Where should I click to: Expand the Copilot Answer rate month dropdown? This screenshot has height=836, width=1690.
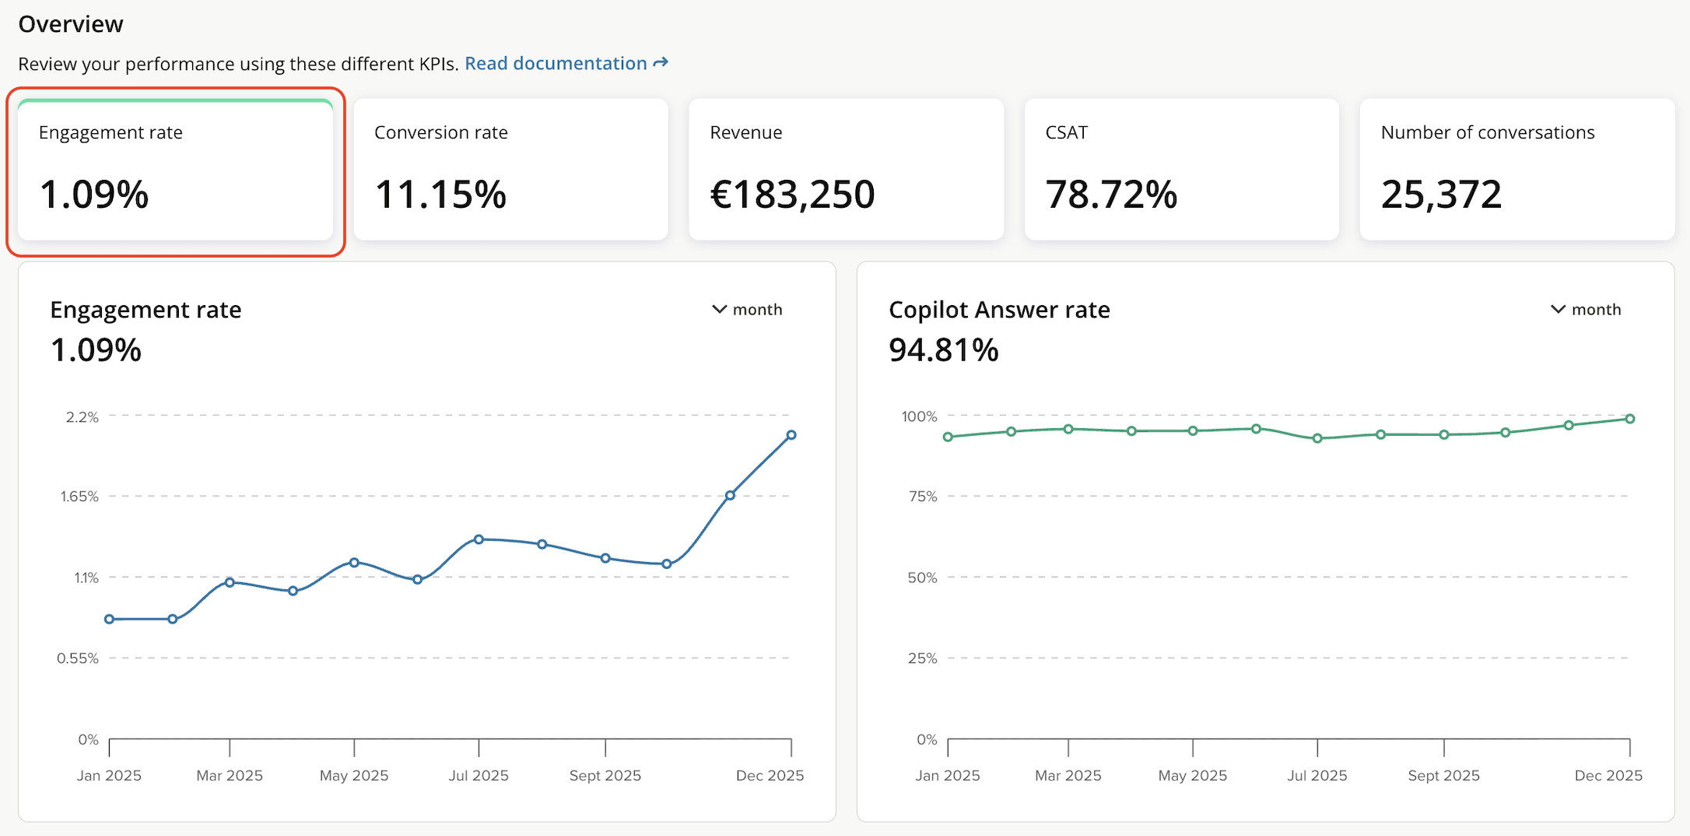coord(1586,310)
